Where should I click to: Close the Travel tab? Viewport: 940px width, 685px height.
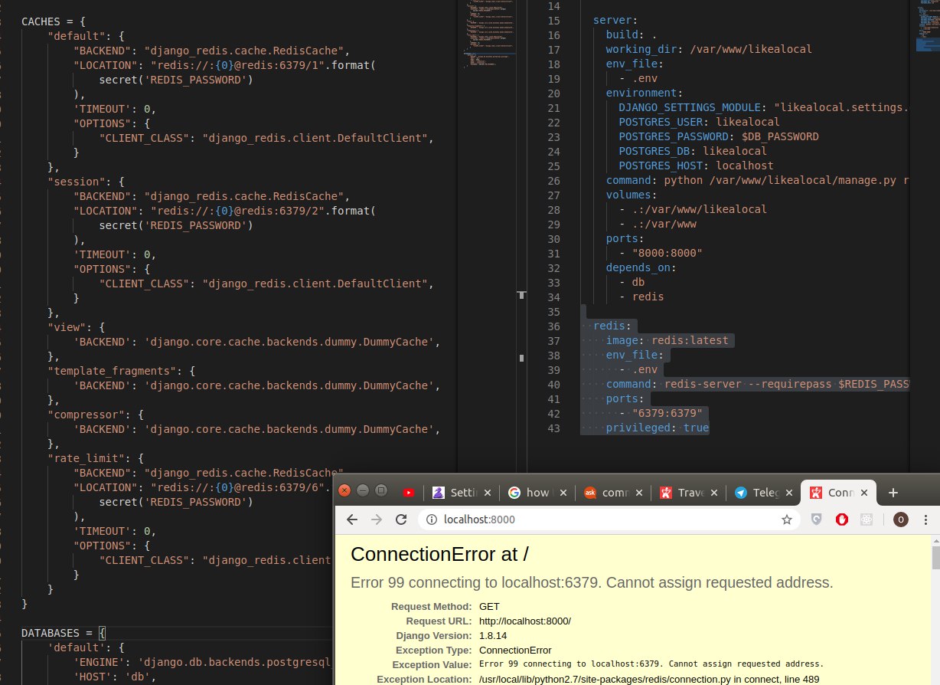point(714,493)
